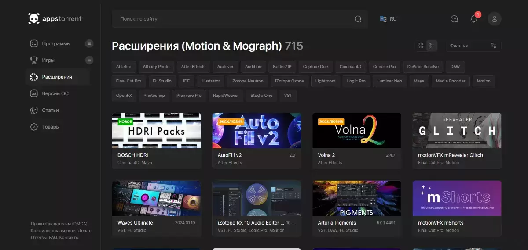Open the Volna 2 thumbnail
Viewport: 528px width, 250px height.
point(357,131)
